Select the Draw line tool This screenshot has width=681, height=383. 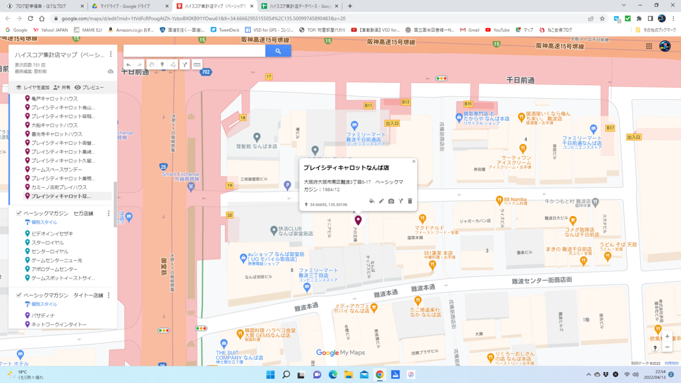pyautogui.click(x=173, y=65)
